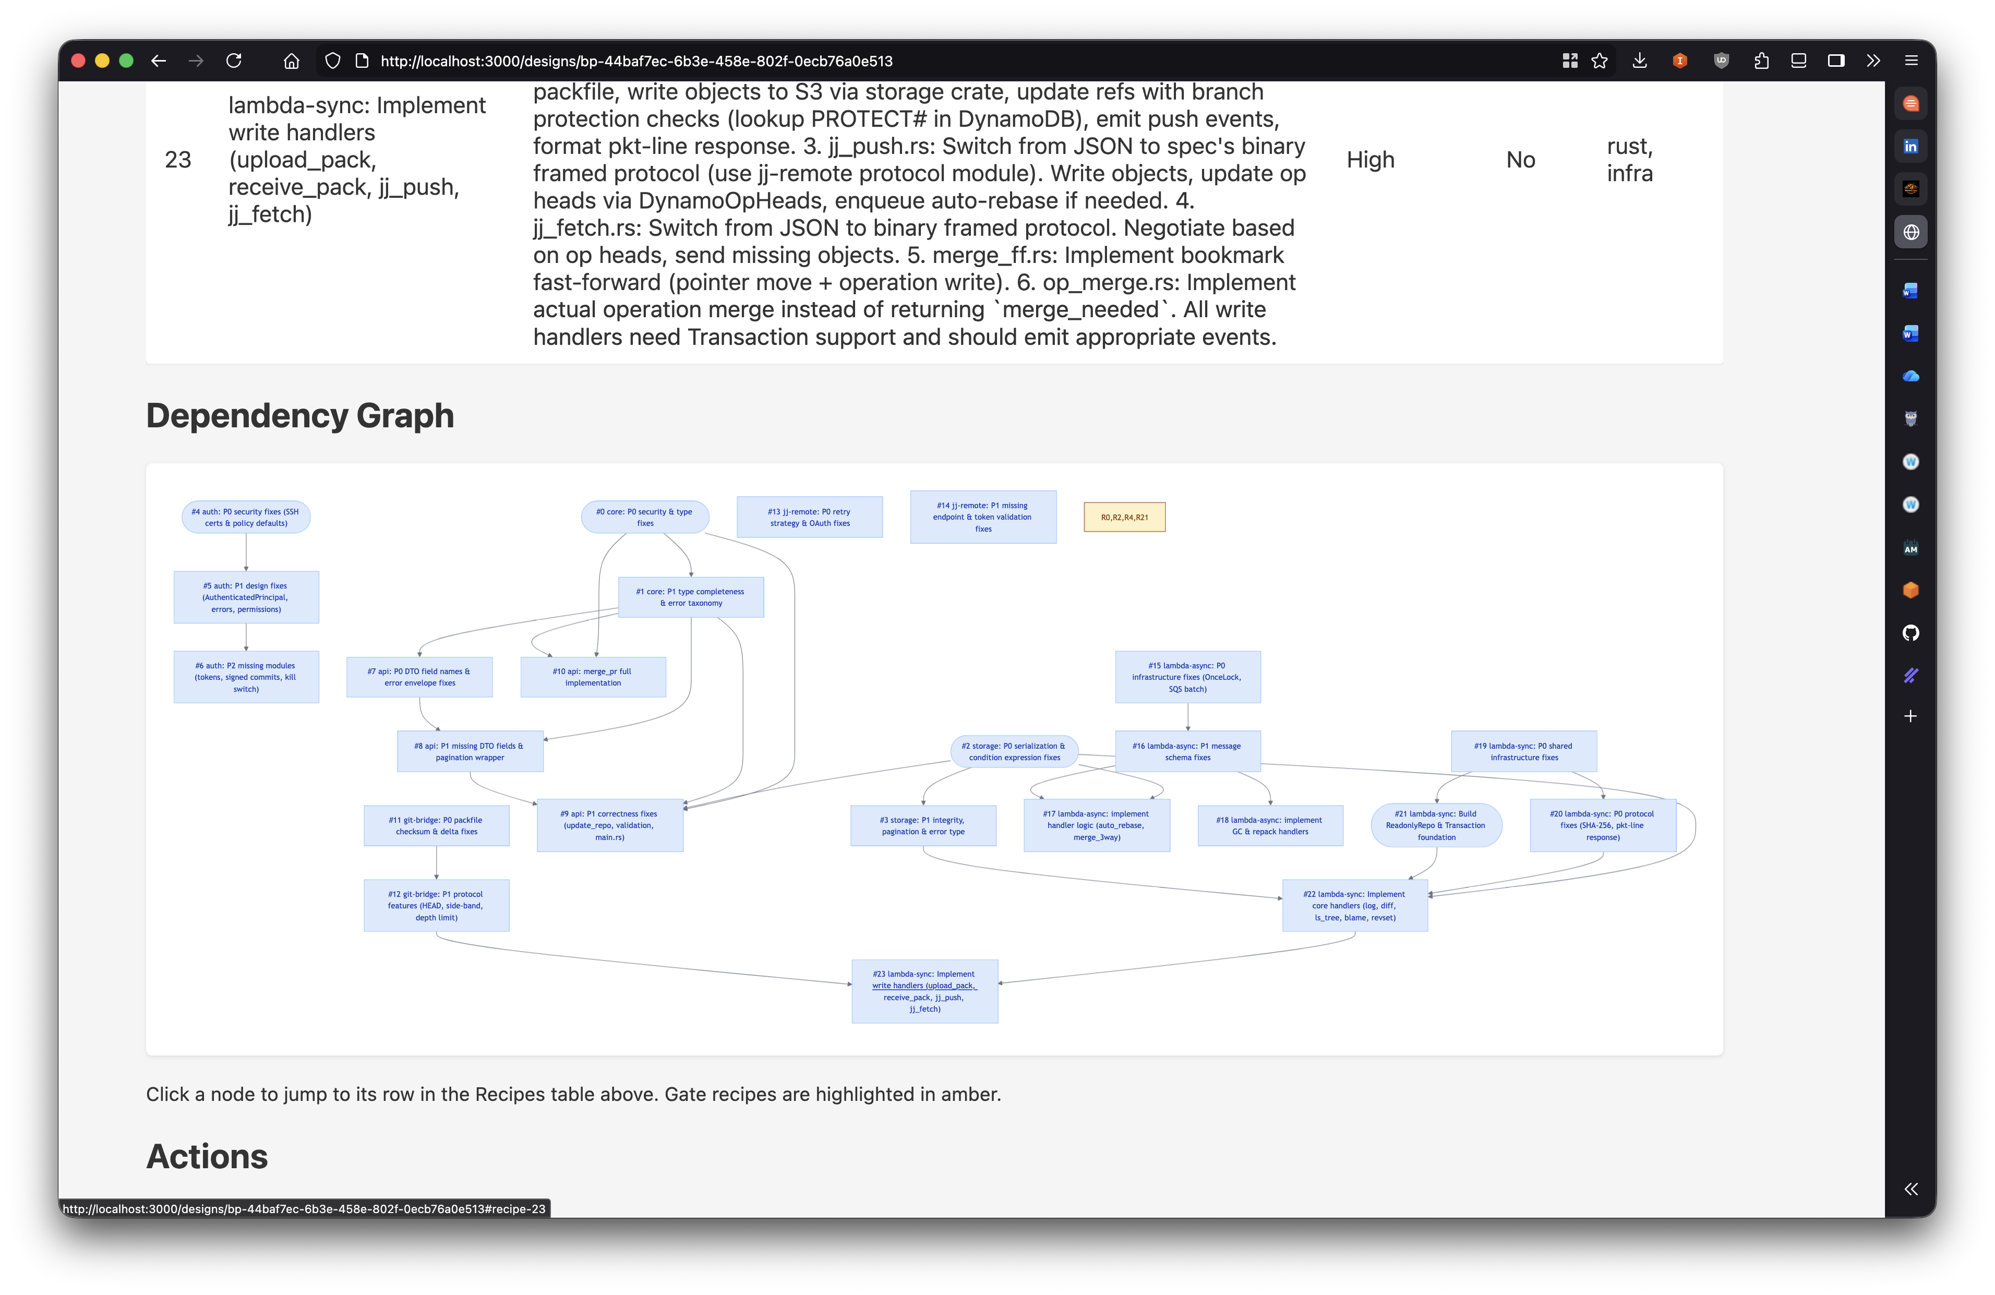Open the lower round W sidebar icon
Screen dimensions: 1995x1295
pyautogui.click(x=1911, y=505)
